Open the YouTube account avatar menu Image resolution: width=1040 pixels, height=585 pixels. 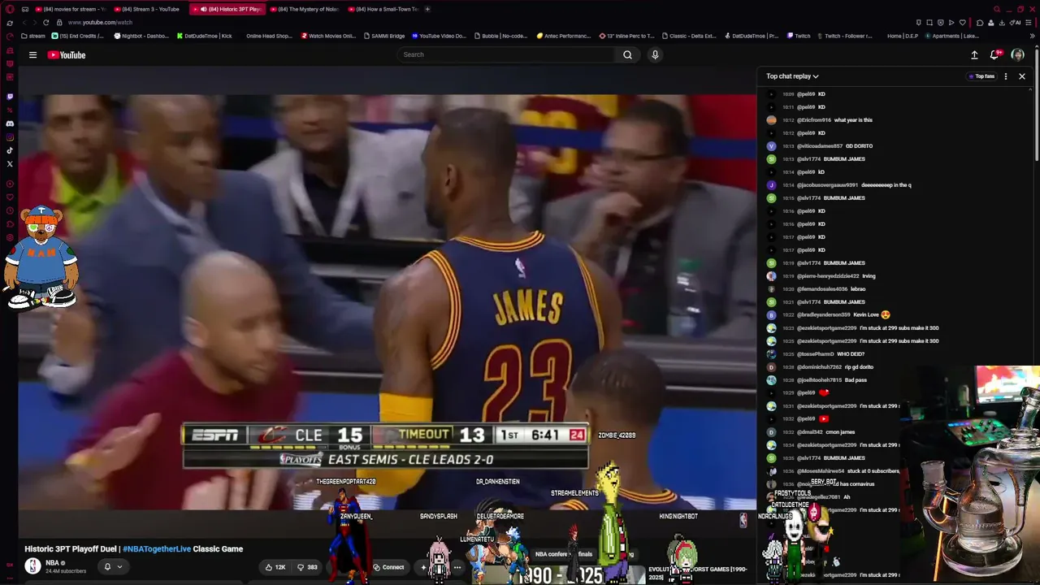tap(1017, 55)
